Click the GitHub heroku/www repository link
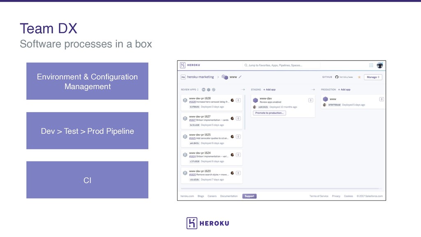 point(344,77)
